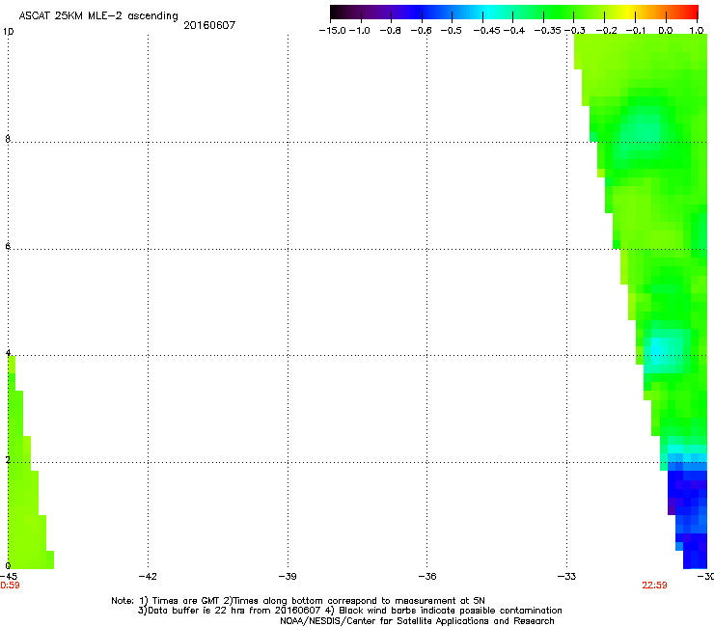Click the latitude 10 axis label
This screenshot has width=714, height=627.
pyautogui.click(x=8, y=32)
